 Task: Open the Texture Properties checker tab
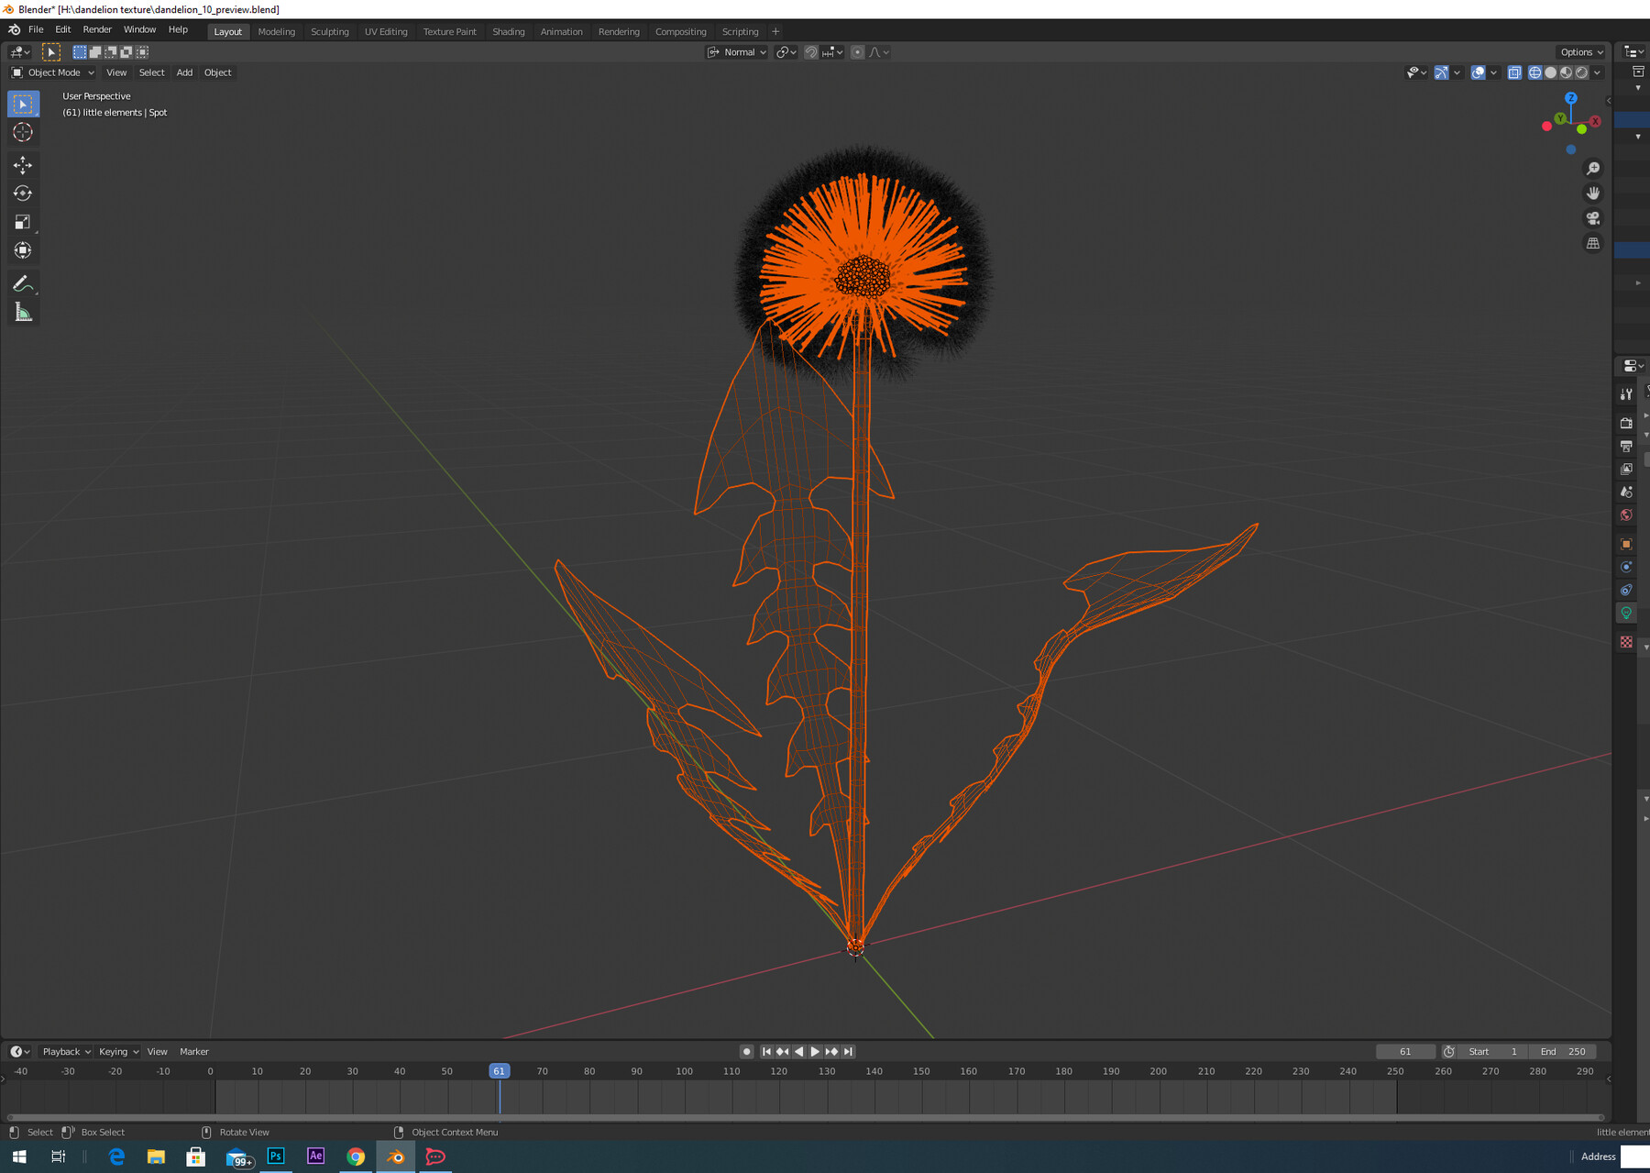click(1627, 642)
